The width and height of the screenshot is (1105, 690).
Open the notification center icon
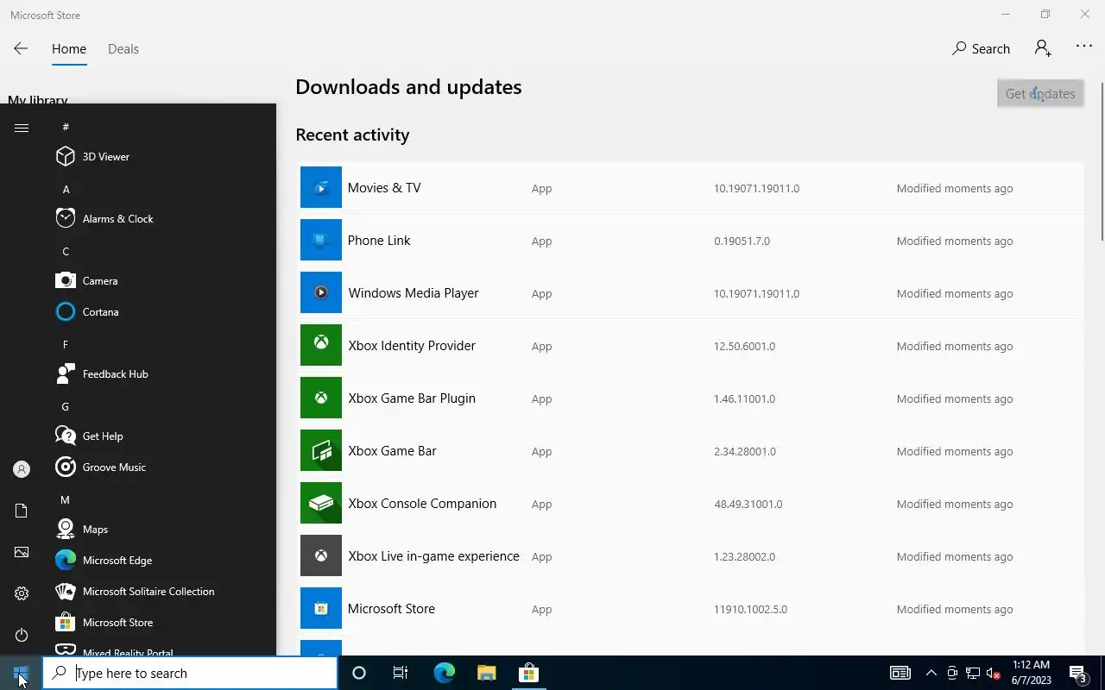[x=1078, y=673]
